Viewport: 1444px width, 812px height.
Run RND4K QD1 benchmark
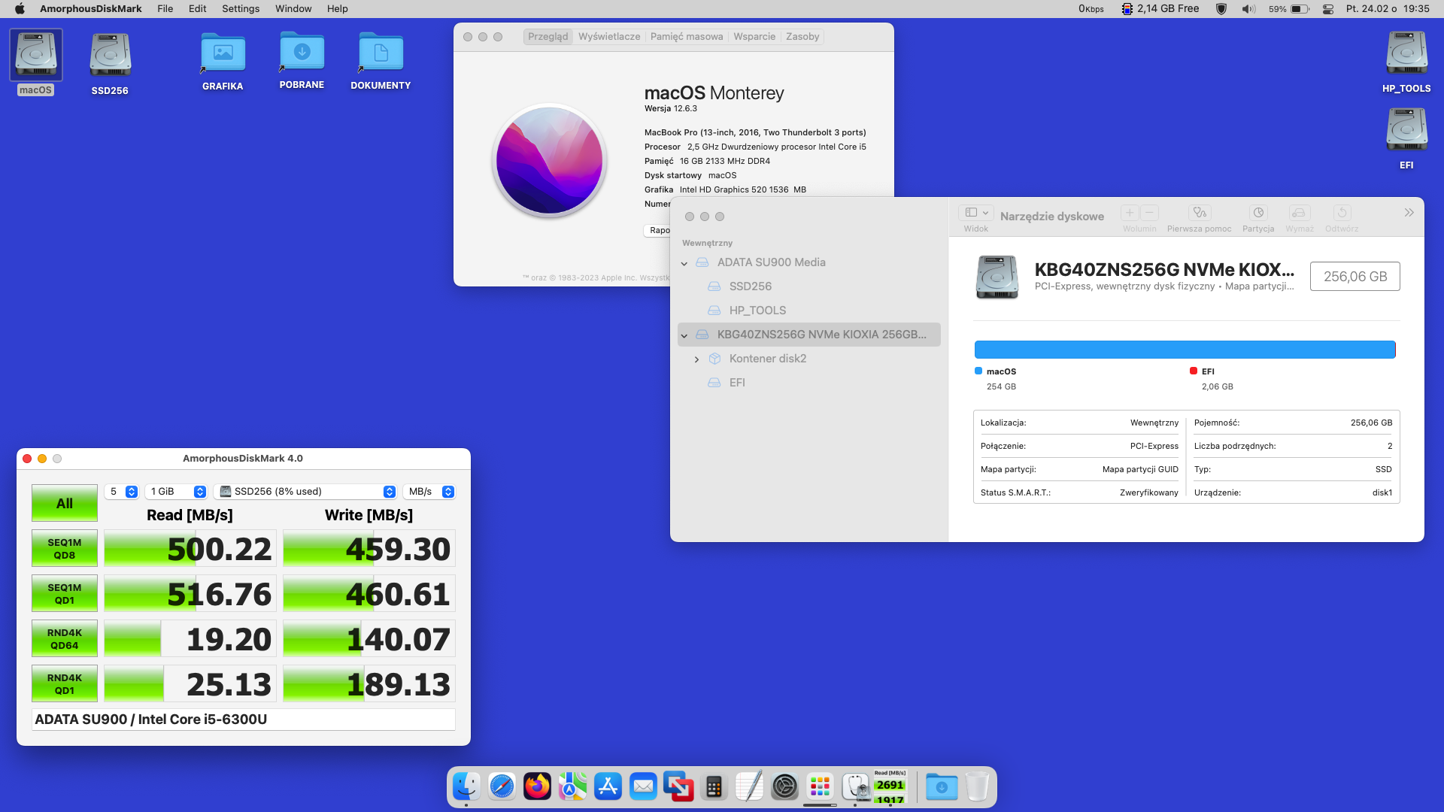(x=65, y=684)
